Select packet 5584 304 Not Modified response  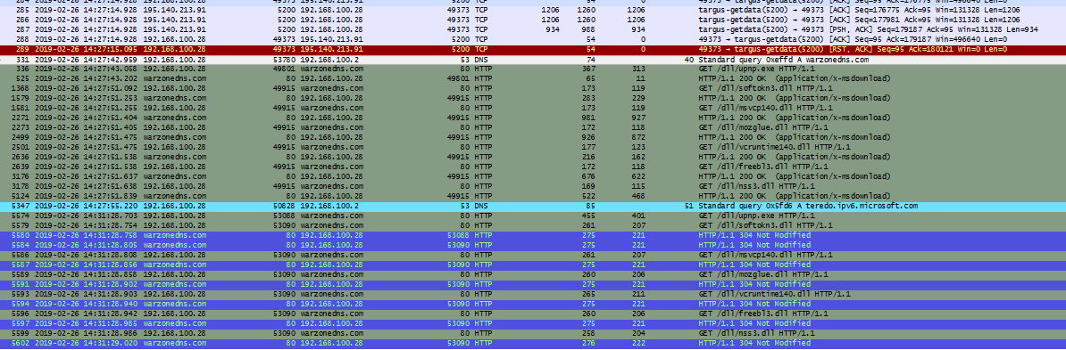coord(533,245)
